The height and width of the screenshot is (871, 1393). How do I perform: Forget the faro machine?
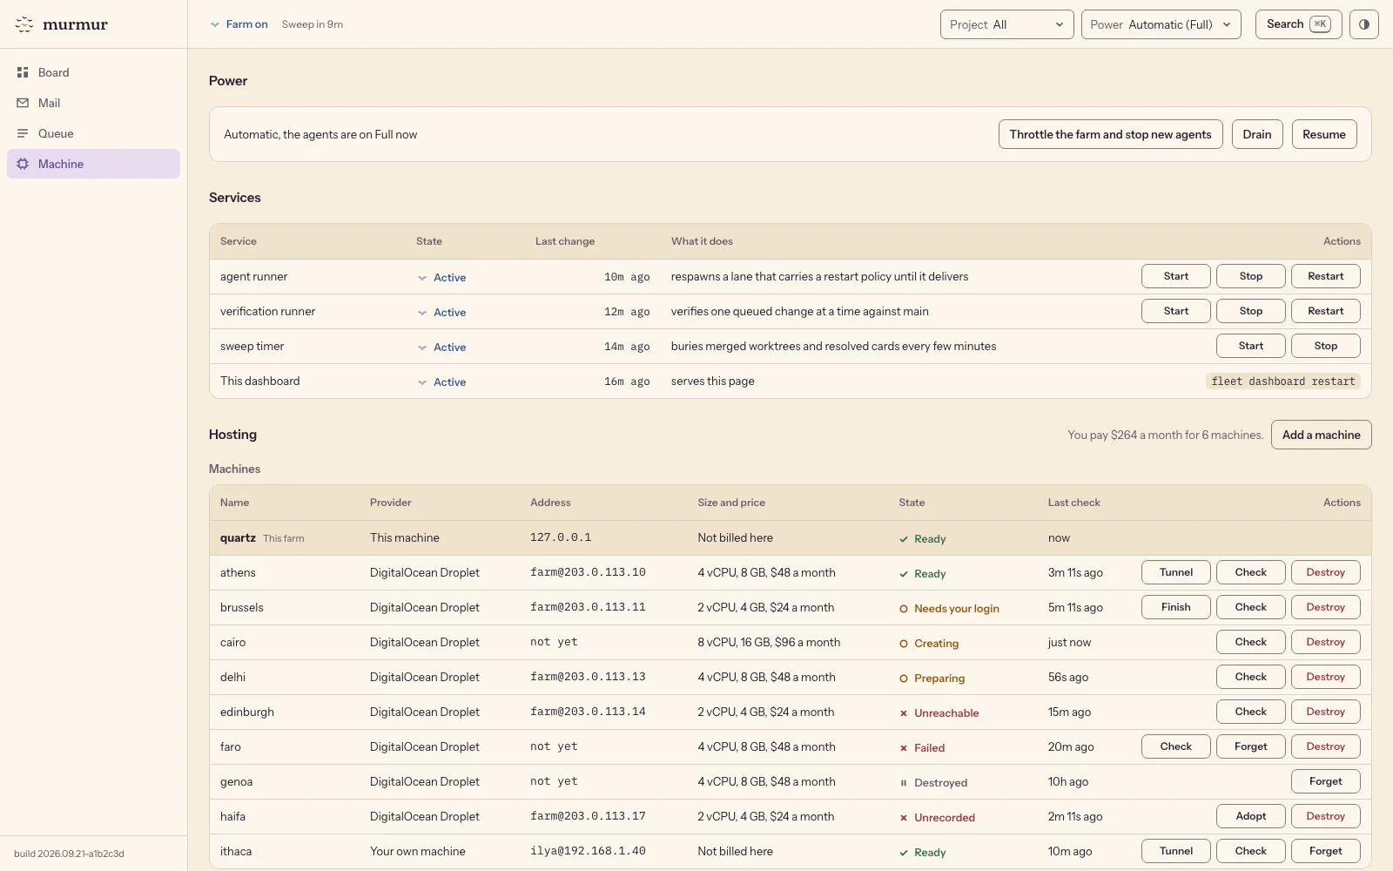[x=1251, y=746]
